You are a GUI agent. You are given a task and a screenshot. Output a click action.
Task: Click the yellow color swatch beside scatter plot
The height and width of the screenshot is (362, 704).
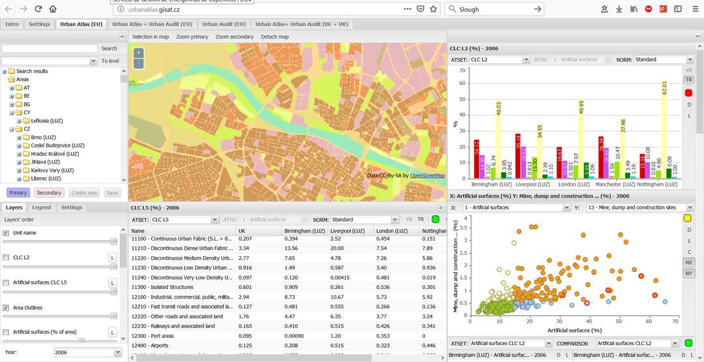point(688,219)
